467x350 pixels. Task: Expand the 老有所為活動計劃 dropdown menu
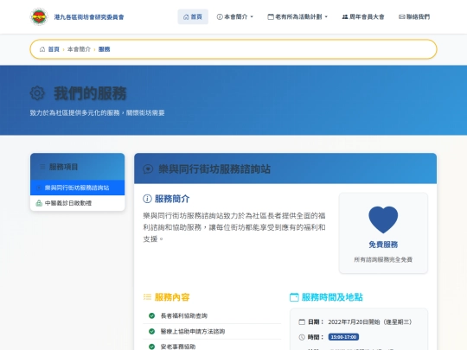(x=297, y=16)
